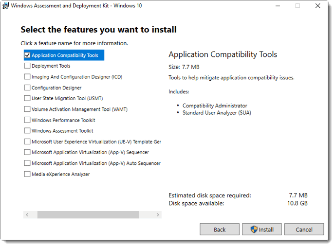Click the User State Migration Tool label

[67, 98]
